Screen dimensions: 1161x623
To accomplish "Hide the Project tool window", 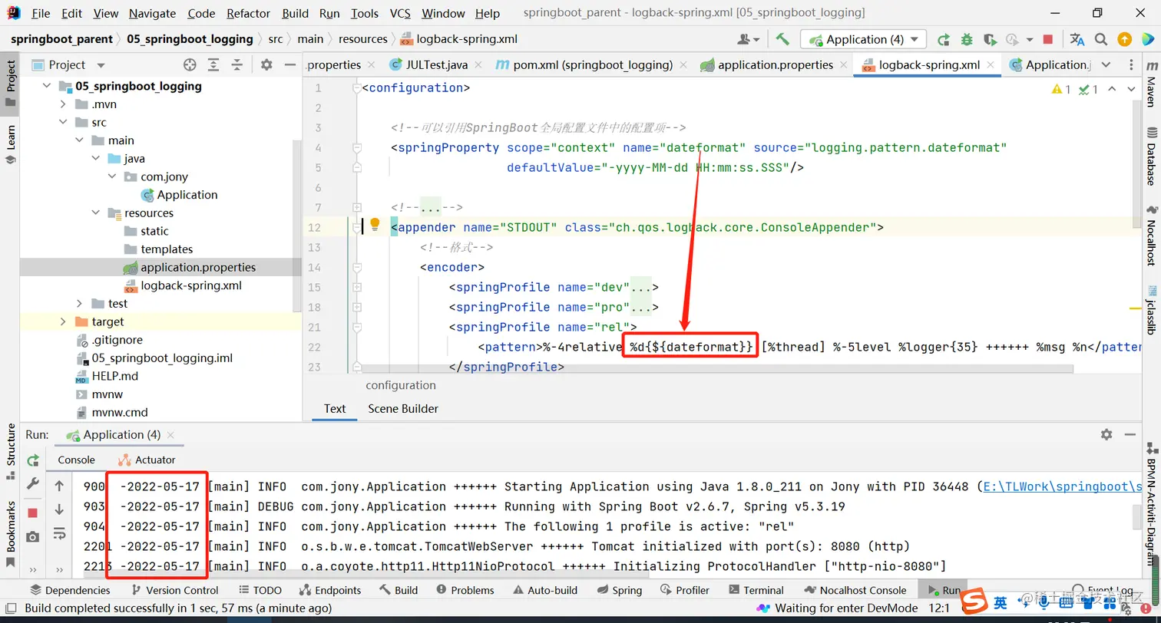I will [x=290, y=65].
